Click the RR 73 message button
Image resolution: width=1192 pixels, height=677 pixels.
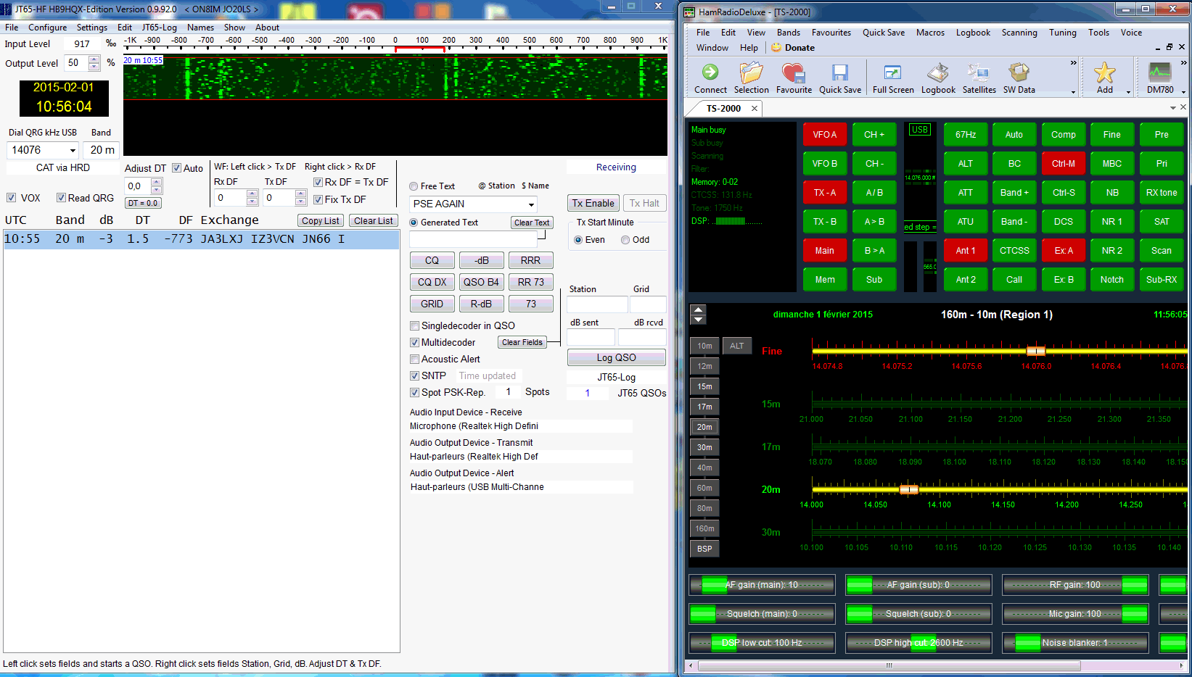[531, 283]
